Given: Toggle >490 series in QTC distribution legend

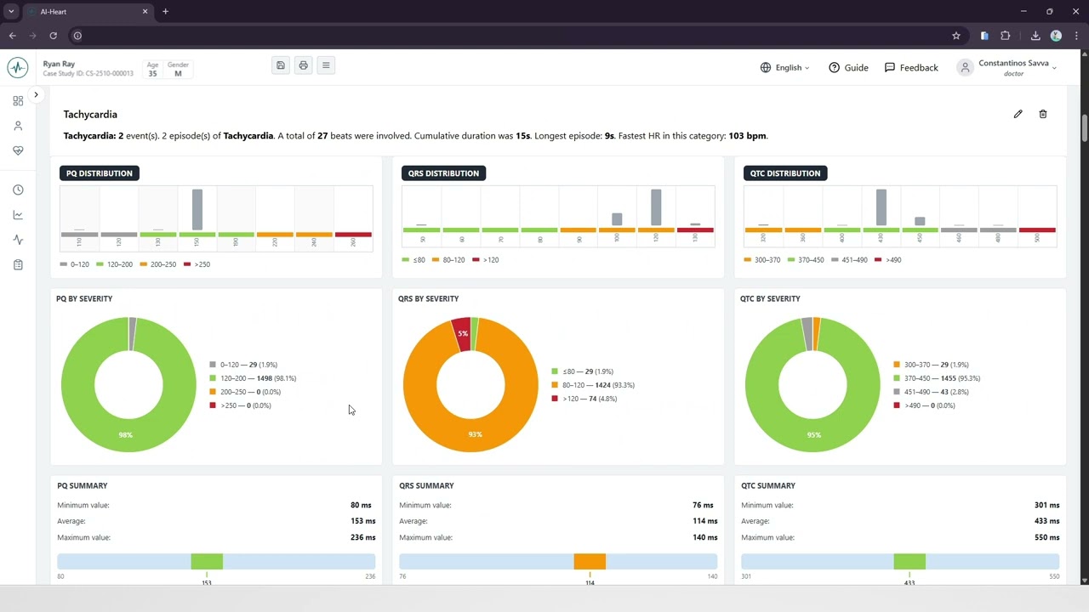Looking at the screenshot, I should (888, 260).
